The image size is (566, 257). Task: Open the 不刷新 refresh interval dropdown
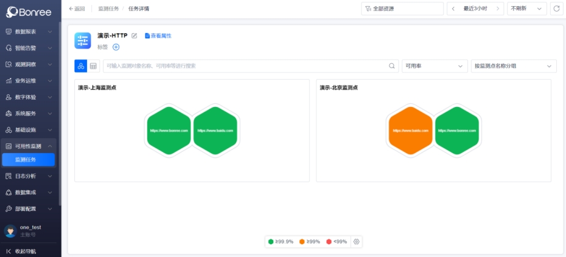tap(526, 9)
